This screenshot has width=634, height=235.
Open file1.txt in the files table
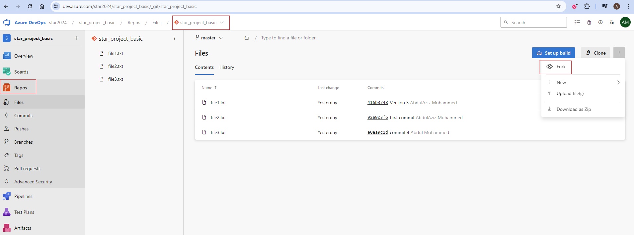coord(218,103)
